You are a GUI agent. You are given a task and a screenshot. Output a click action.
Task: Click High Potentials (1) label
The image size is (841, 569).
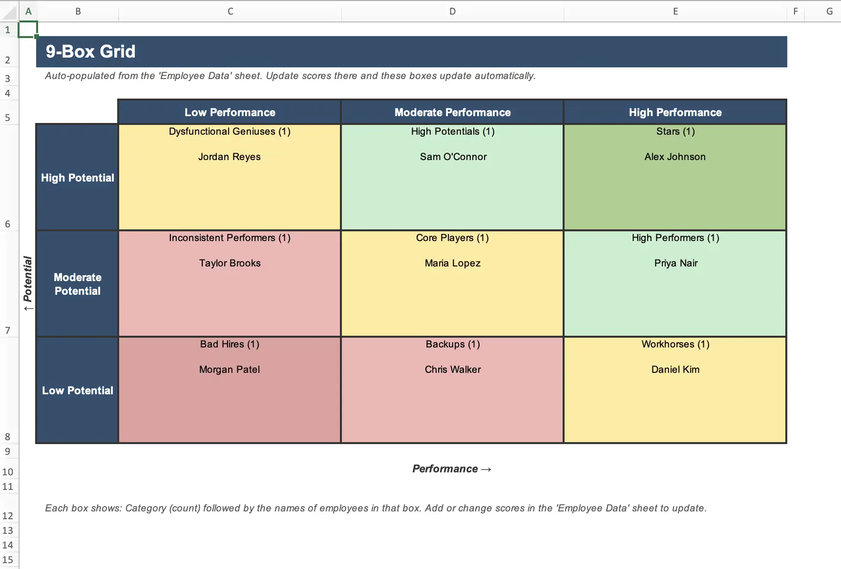click(x=453, y=131)
